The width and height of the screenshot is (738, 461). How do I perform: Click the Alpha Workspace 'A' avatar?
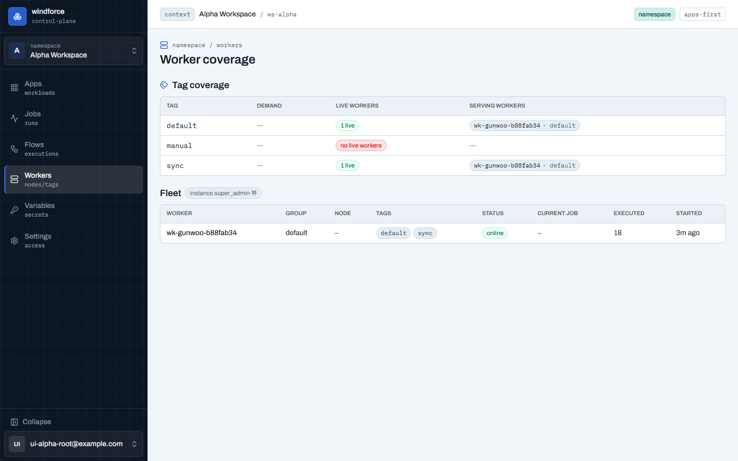pyautogui.click(x=17, y=51)
